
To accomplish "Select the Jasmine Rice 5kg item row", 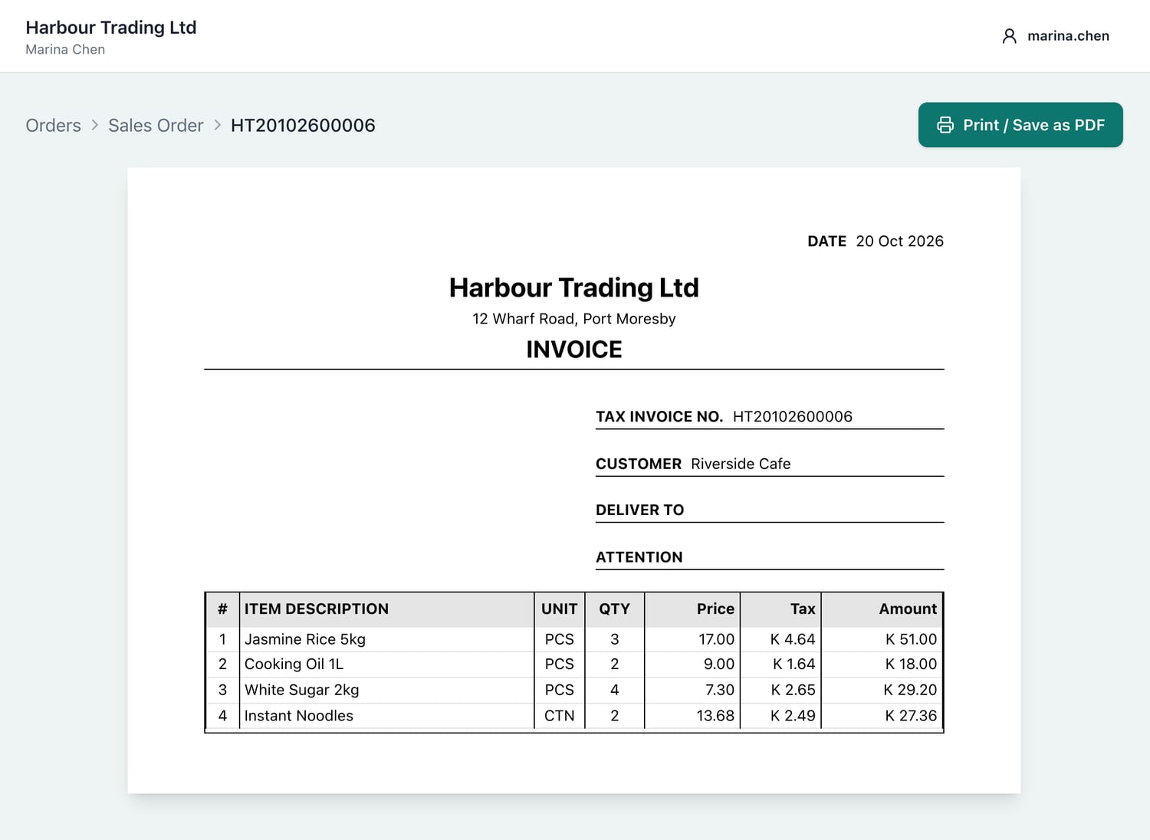I will click(574, 639).
